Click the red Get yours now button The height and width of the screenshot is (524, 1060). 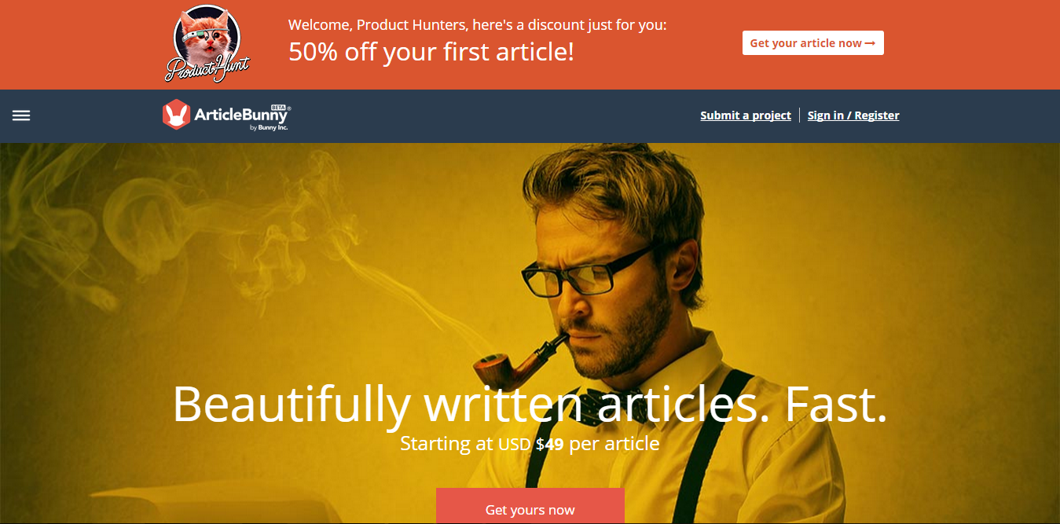(530, 506)
